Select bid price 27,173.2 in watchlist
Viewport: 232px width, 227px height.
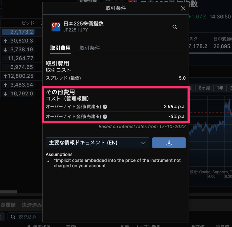(x=18, y=32)
